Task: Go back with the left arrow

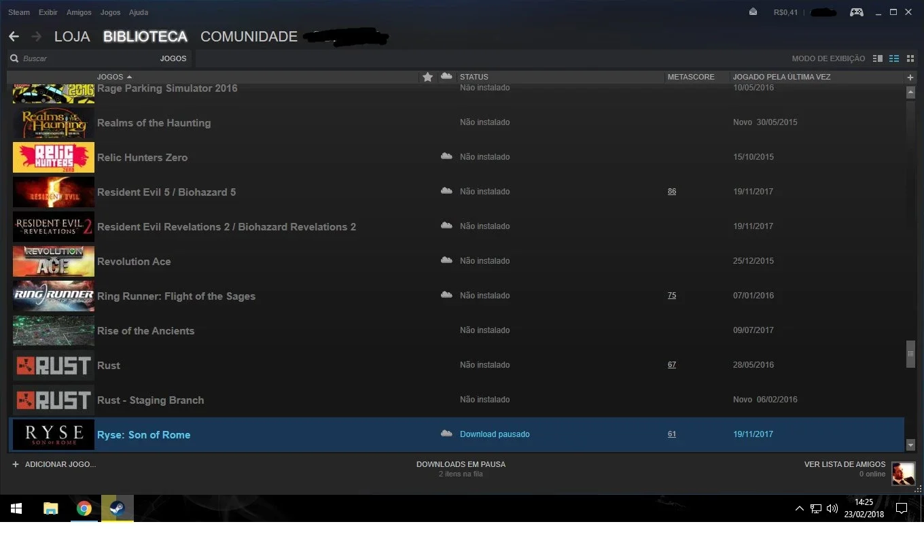Action: (x=14, y=37)
